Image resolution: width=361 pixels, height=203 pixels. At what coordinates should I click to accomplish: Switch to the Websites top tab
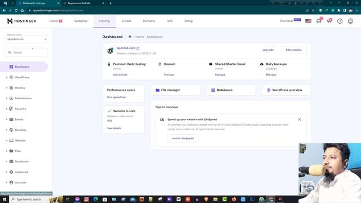(81, 21)
